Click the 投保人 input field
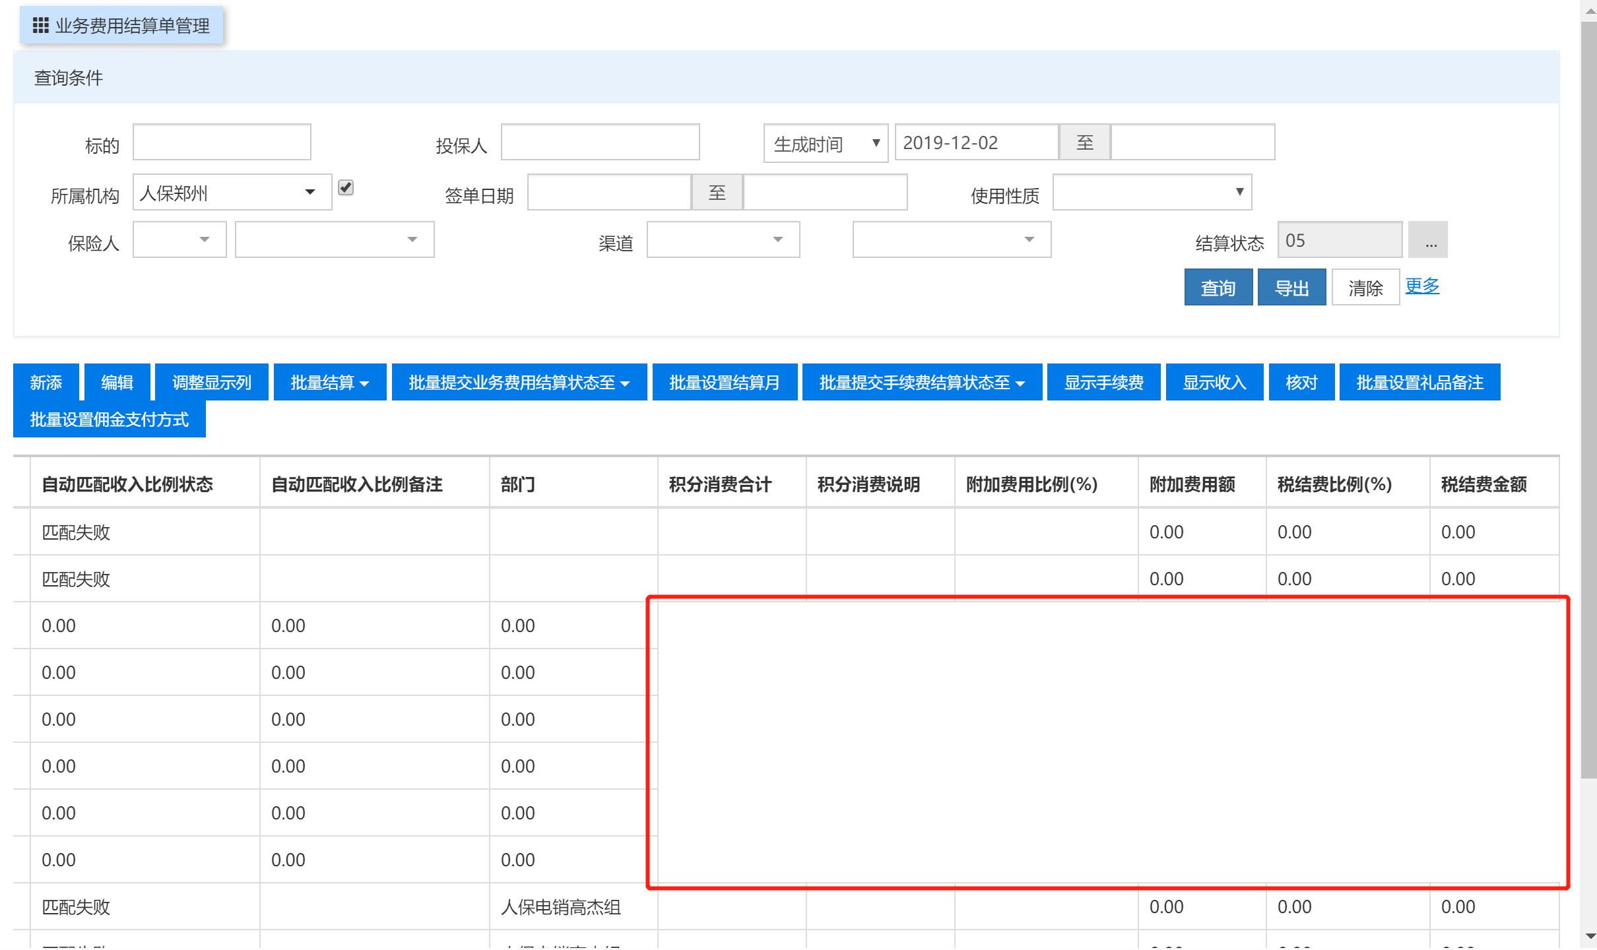1597x950 pixels. click(x=599, y=142)
